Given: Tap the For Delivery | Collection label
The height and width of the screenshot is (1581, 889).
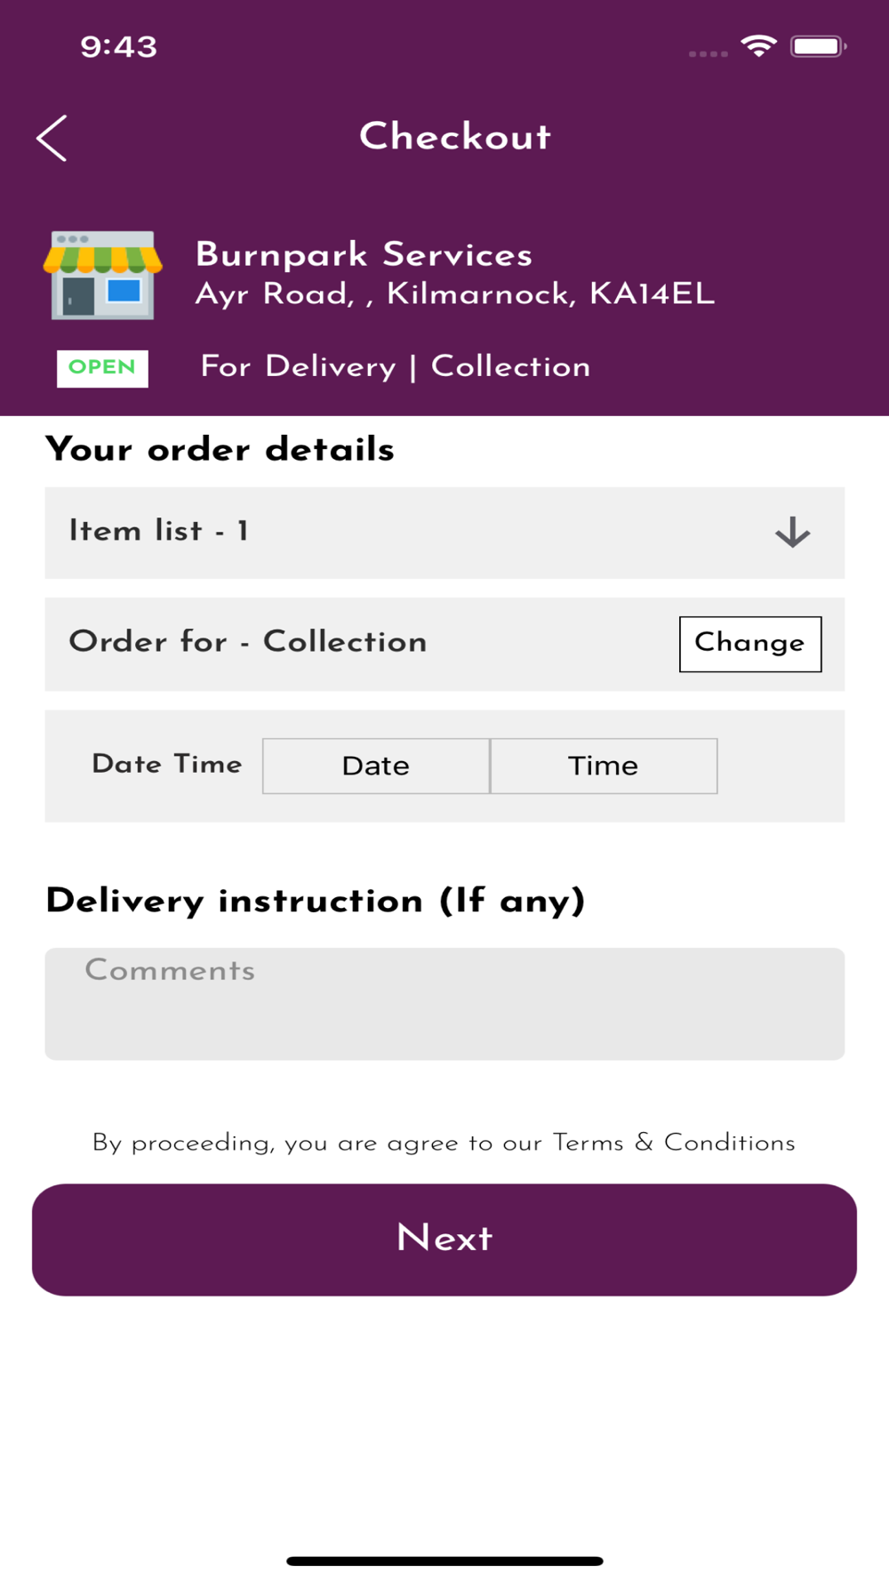Looking at the screenshot, I should click(x=396, y=366).
